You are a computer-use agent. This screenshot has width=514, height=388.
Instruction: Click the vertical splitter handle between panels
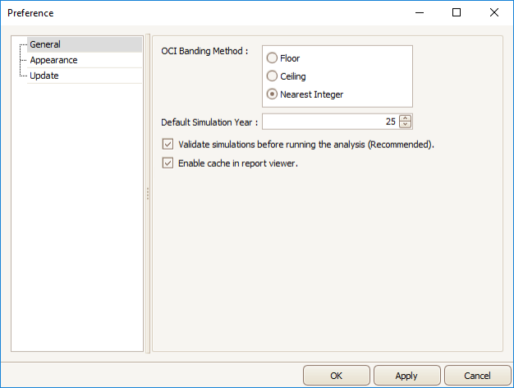148,194
